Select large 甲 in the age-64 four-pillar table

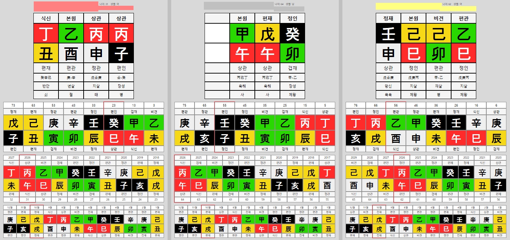242,33
